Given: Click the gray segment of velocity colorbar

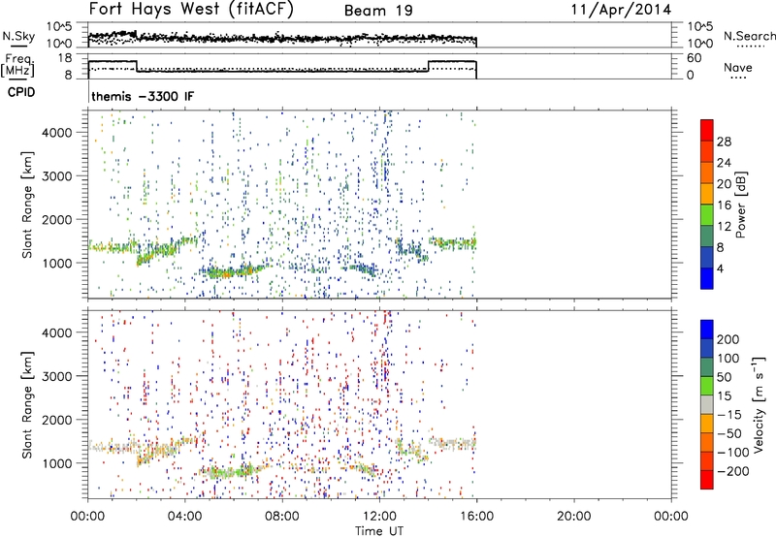Looking at the screenshot, I should click(707, 404).
